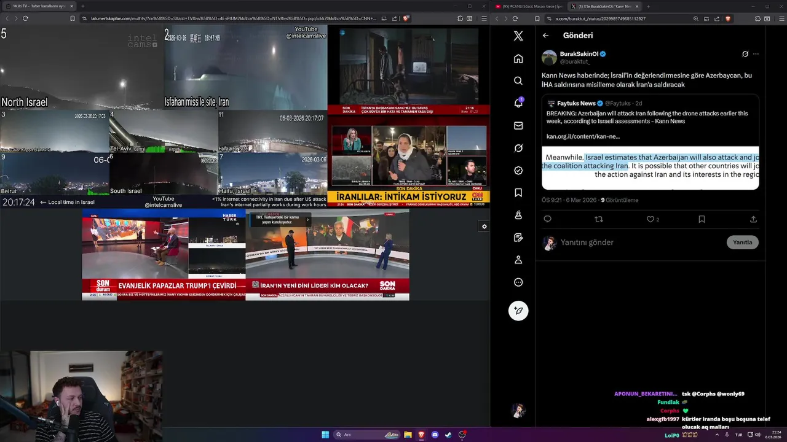
Task: Open kan.org.il link in quoted post
Action: coord(583,136)
